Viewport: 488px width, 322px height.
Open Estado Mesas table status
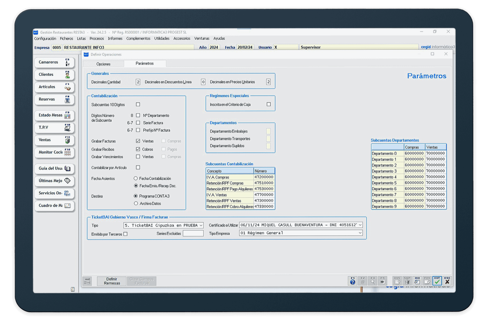54,115
